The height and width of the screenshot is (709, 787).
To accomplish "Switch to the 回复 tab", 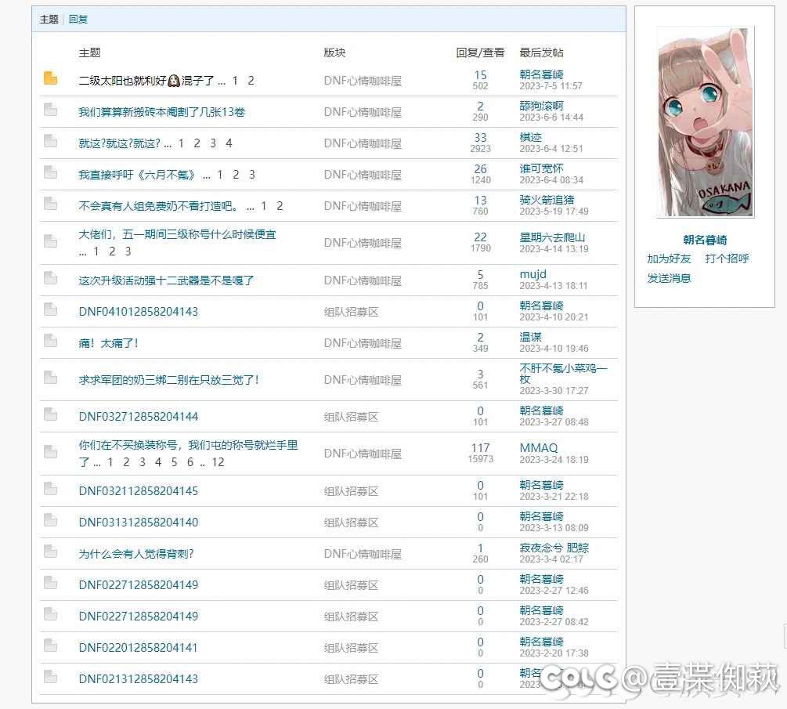I will click(78, 20).
